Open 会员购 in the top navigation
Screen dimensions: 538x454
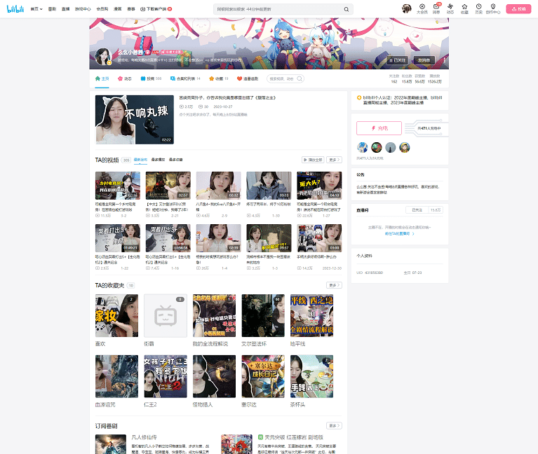point(102,9)
